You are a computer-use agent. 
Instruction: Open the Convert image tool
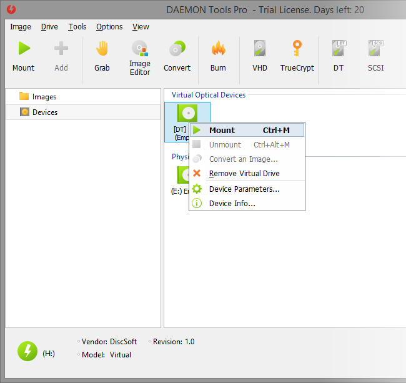pyautogui.click(x=177, y=56)
